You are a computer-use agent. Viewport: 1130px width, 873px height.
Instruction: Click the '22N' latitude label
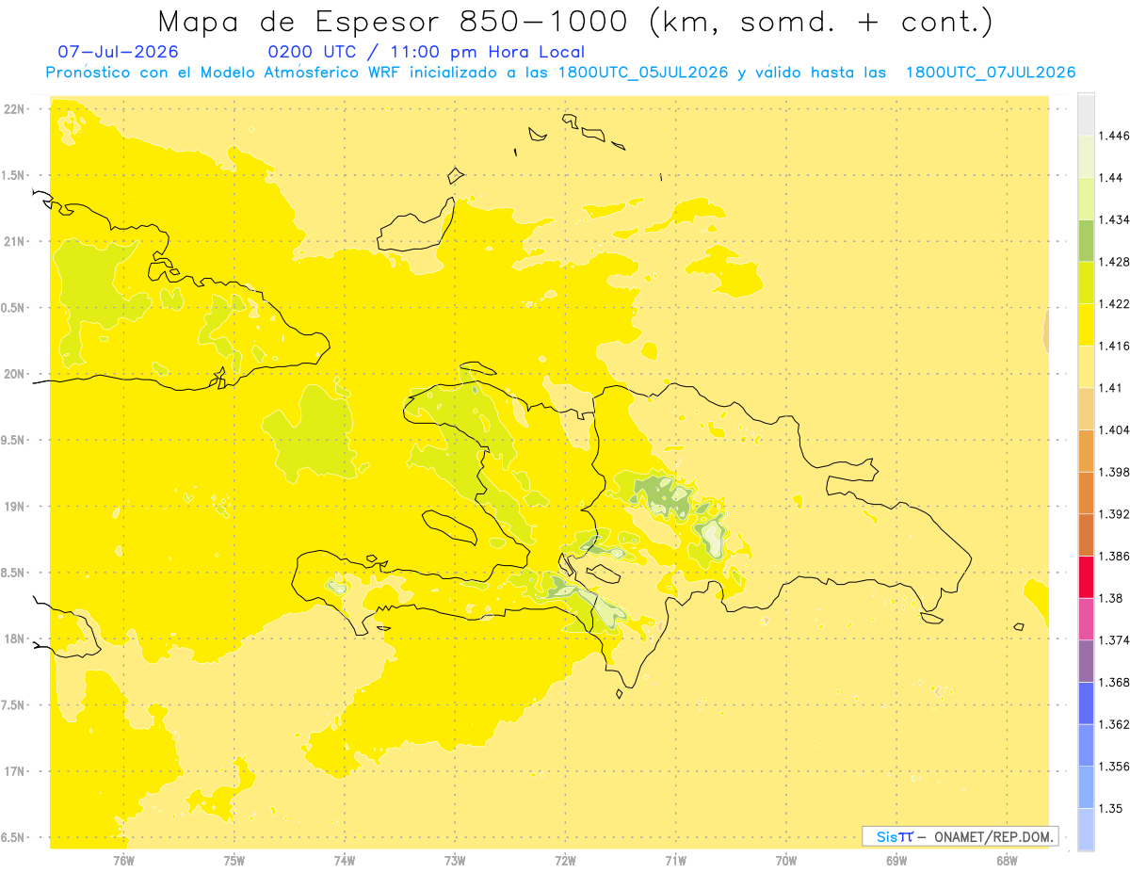point(14,108)
